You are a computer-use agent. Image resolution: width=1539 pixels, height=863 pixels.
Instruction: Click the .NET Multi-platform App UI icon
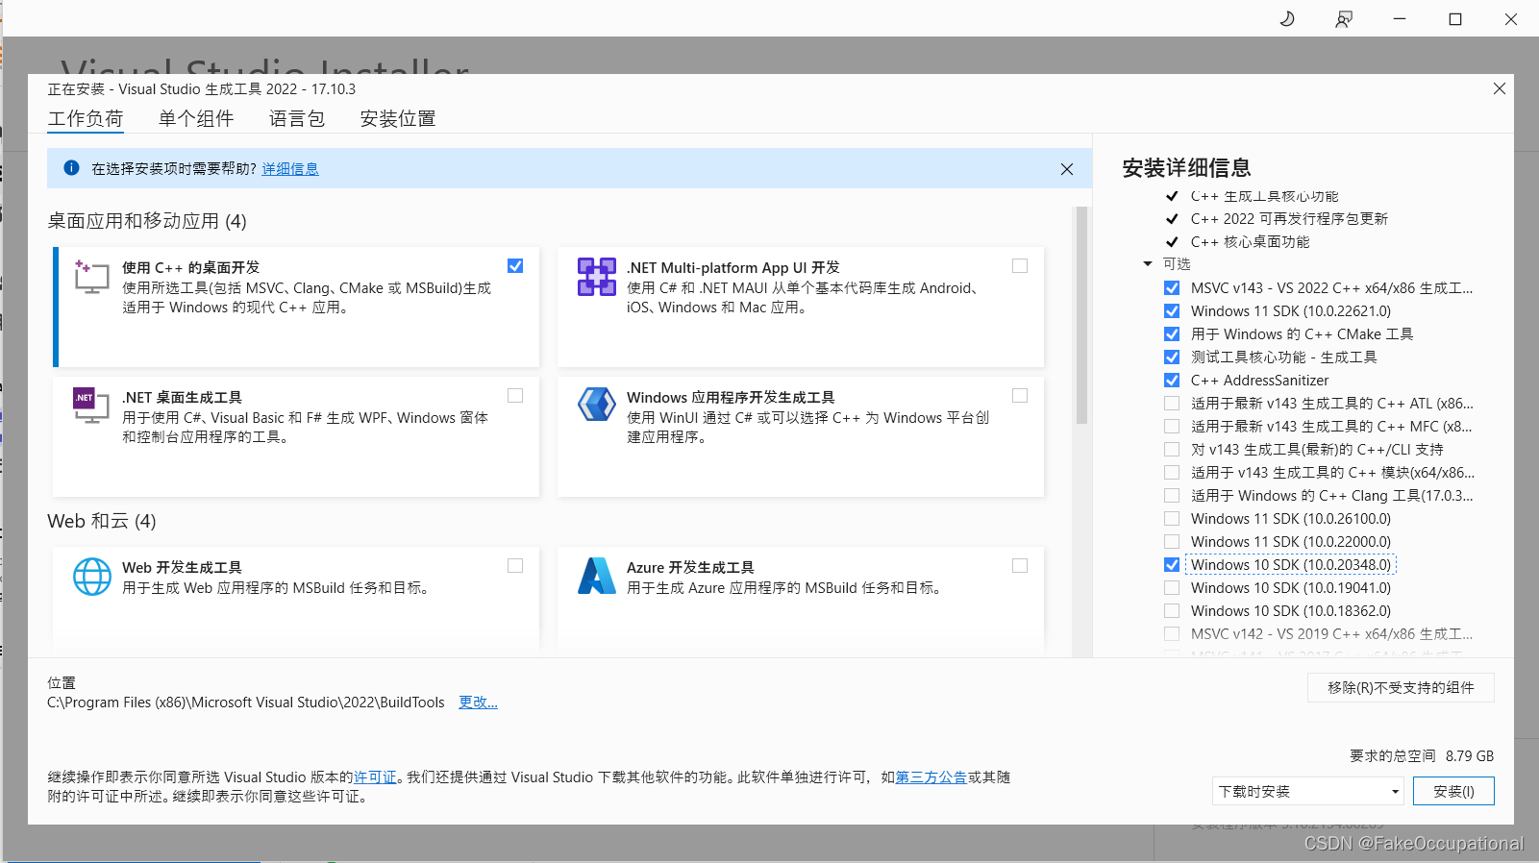[x=596, y=277]
